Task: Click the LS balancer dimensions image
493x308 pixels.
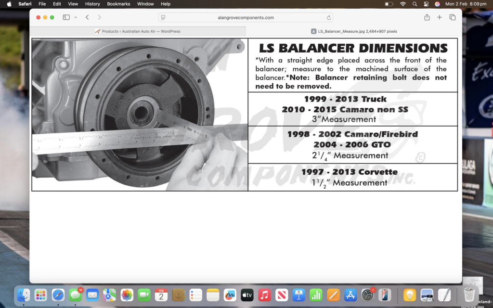Action: point(245,115)
